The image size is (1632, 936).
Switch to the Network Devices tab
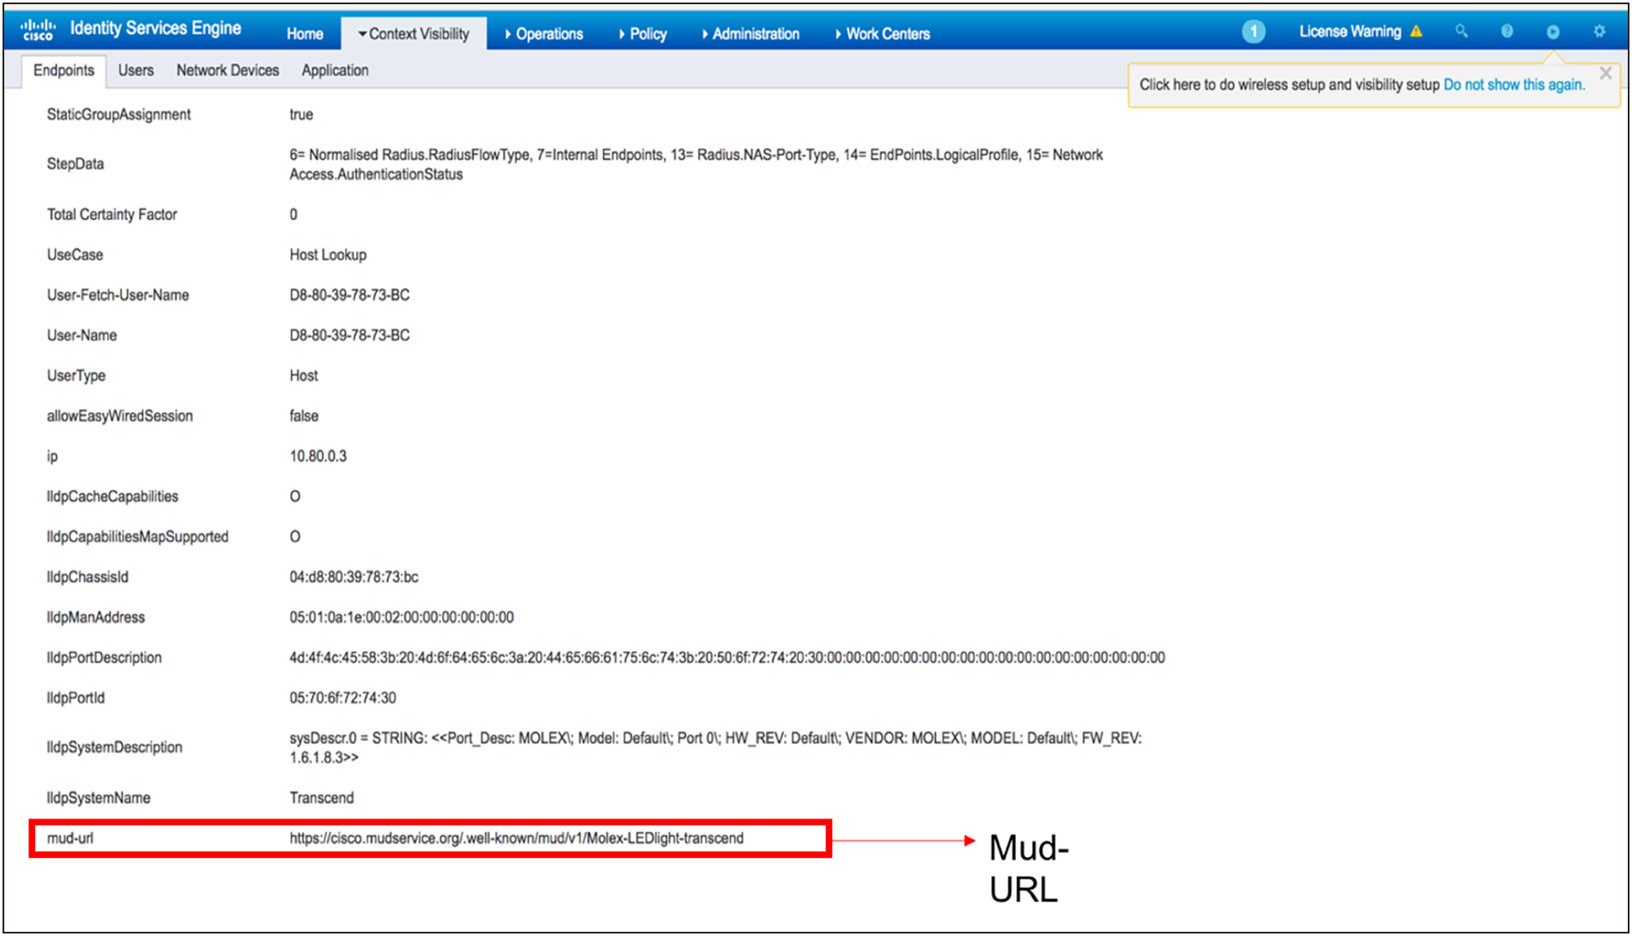click(x=227, y=71)
